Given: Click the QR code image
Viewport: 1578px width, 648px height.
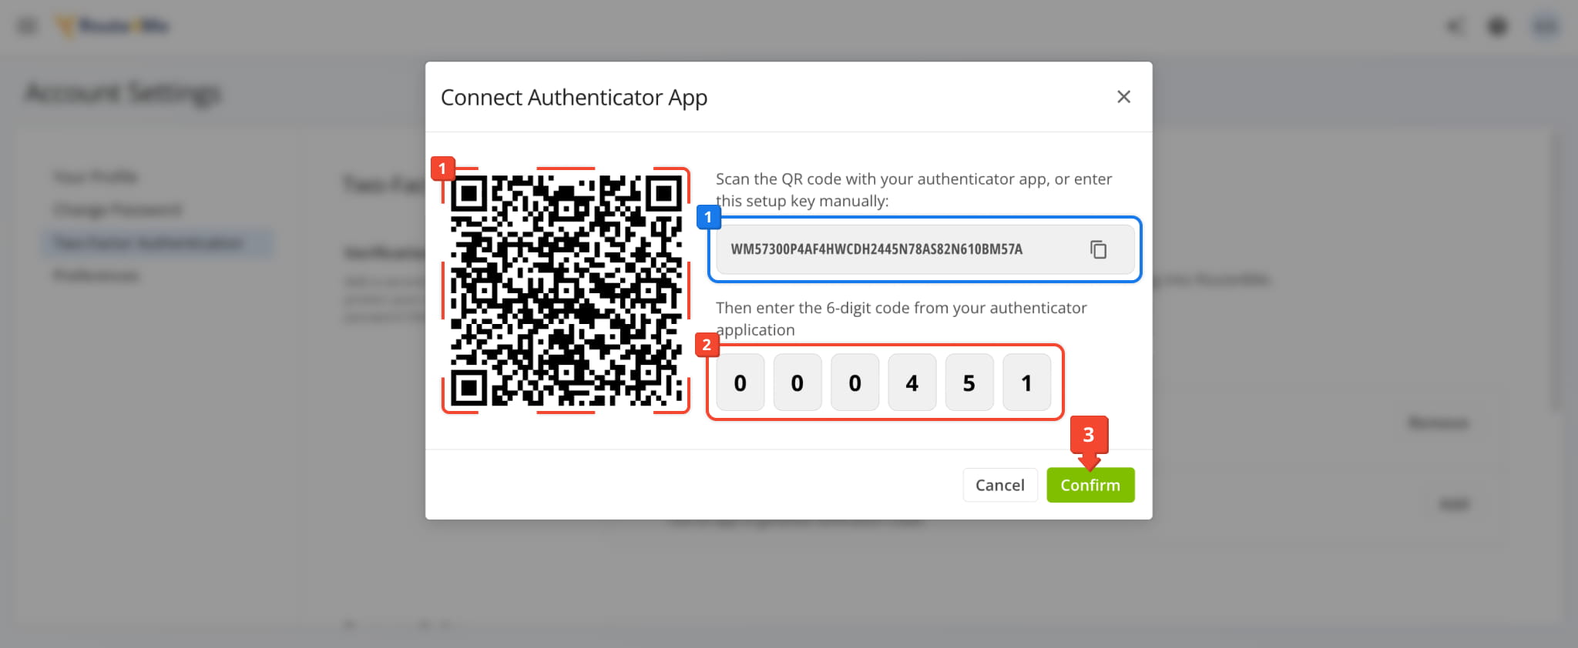Looking at the screenshot, I should click(x=566, y=291).
